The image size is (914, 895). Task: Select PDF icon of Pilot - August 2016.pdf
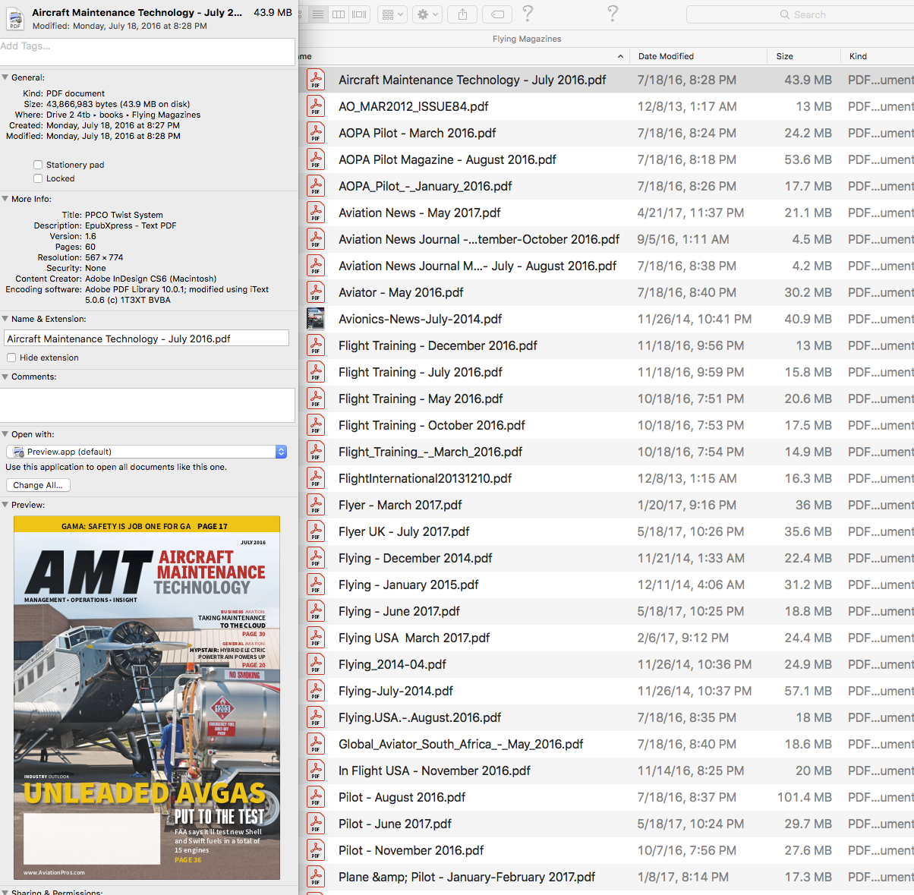316,797
